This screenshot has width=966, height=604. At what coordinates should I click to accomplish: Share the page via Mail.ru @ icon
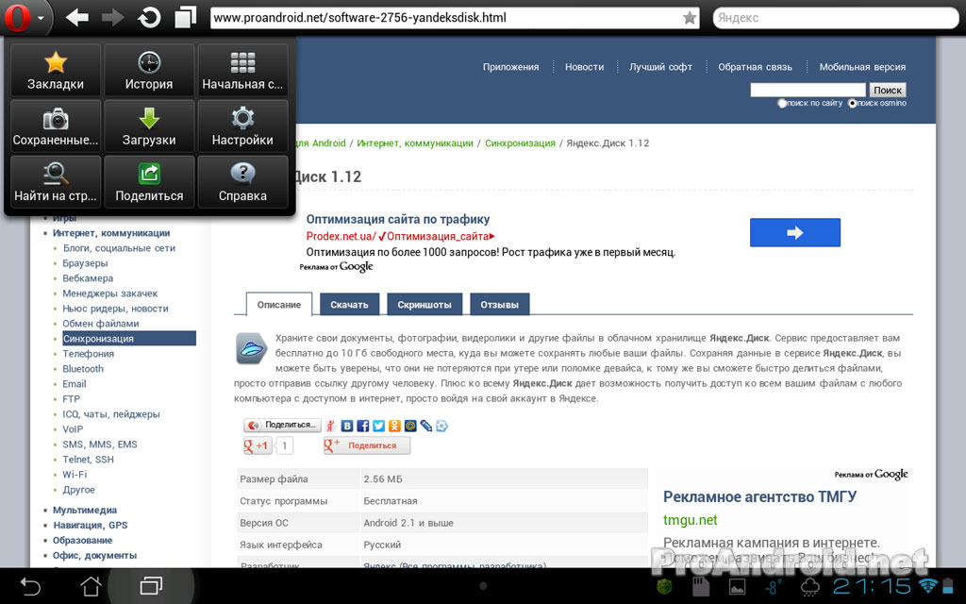pos(410,426)
